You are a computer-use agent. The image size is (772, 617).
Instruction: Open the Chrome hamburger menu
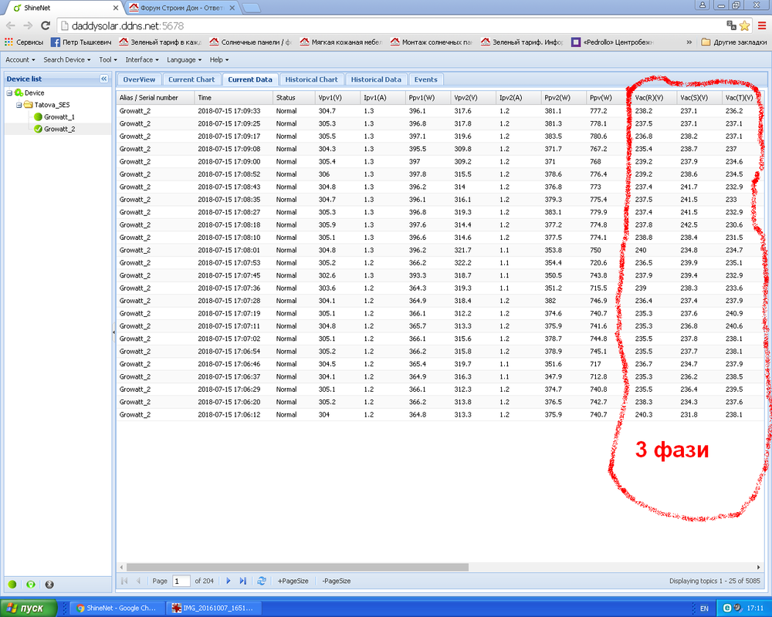pos(761,25)
